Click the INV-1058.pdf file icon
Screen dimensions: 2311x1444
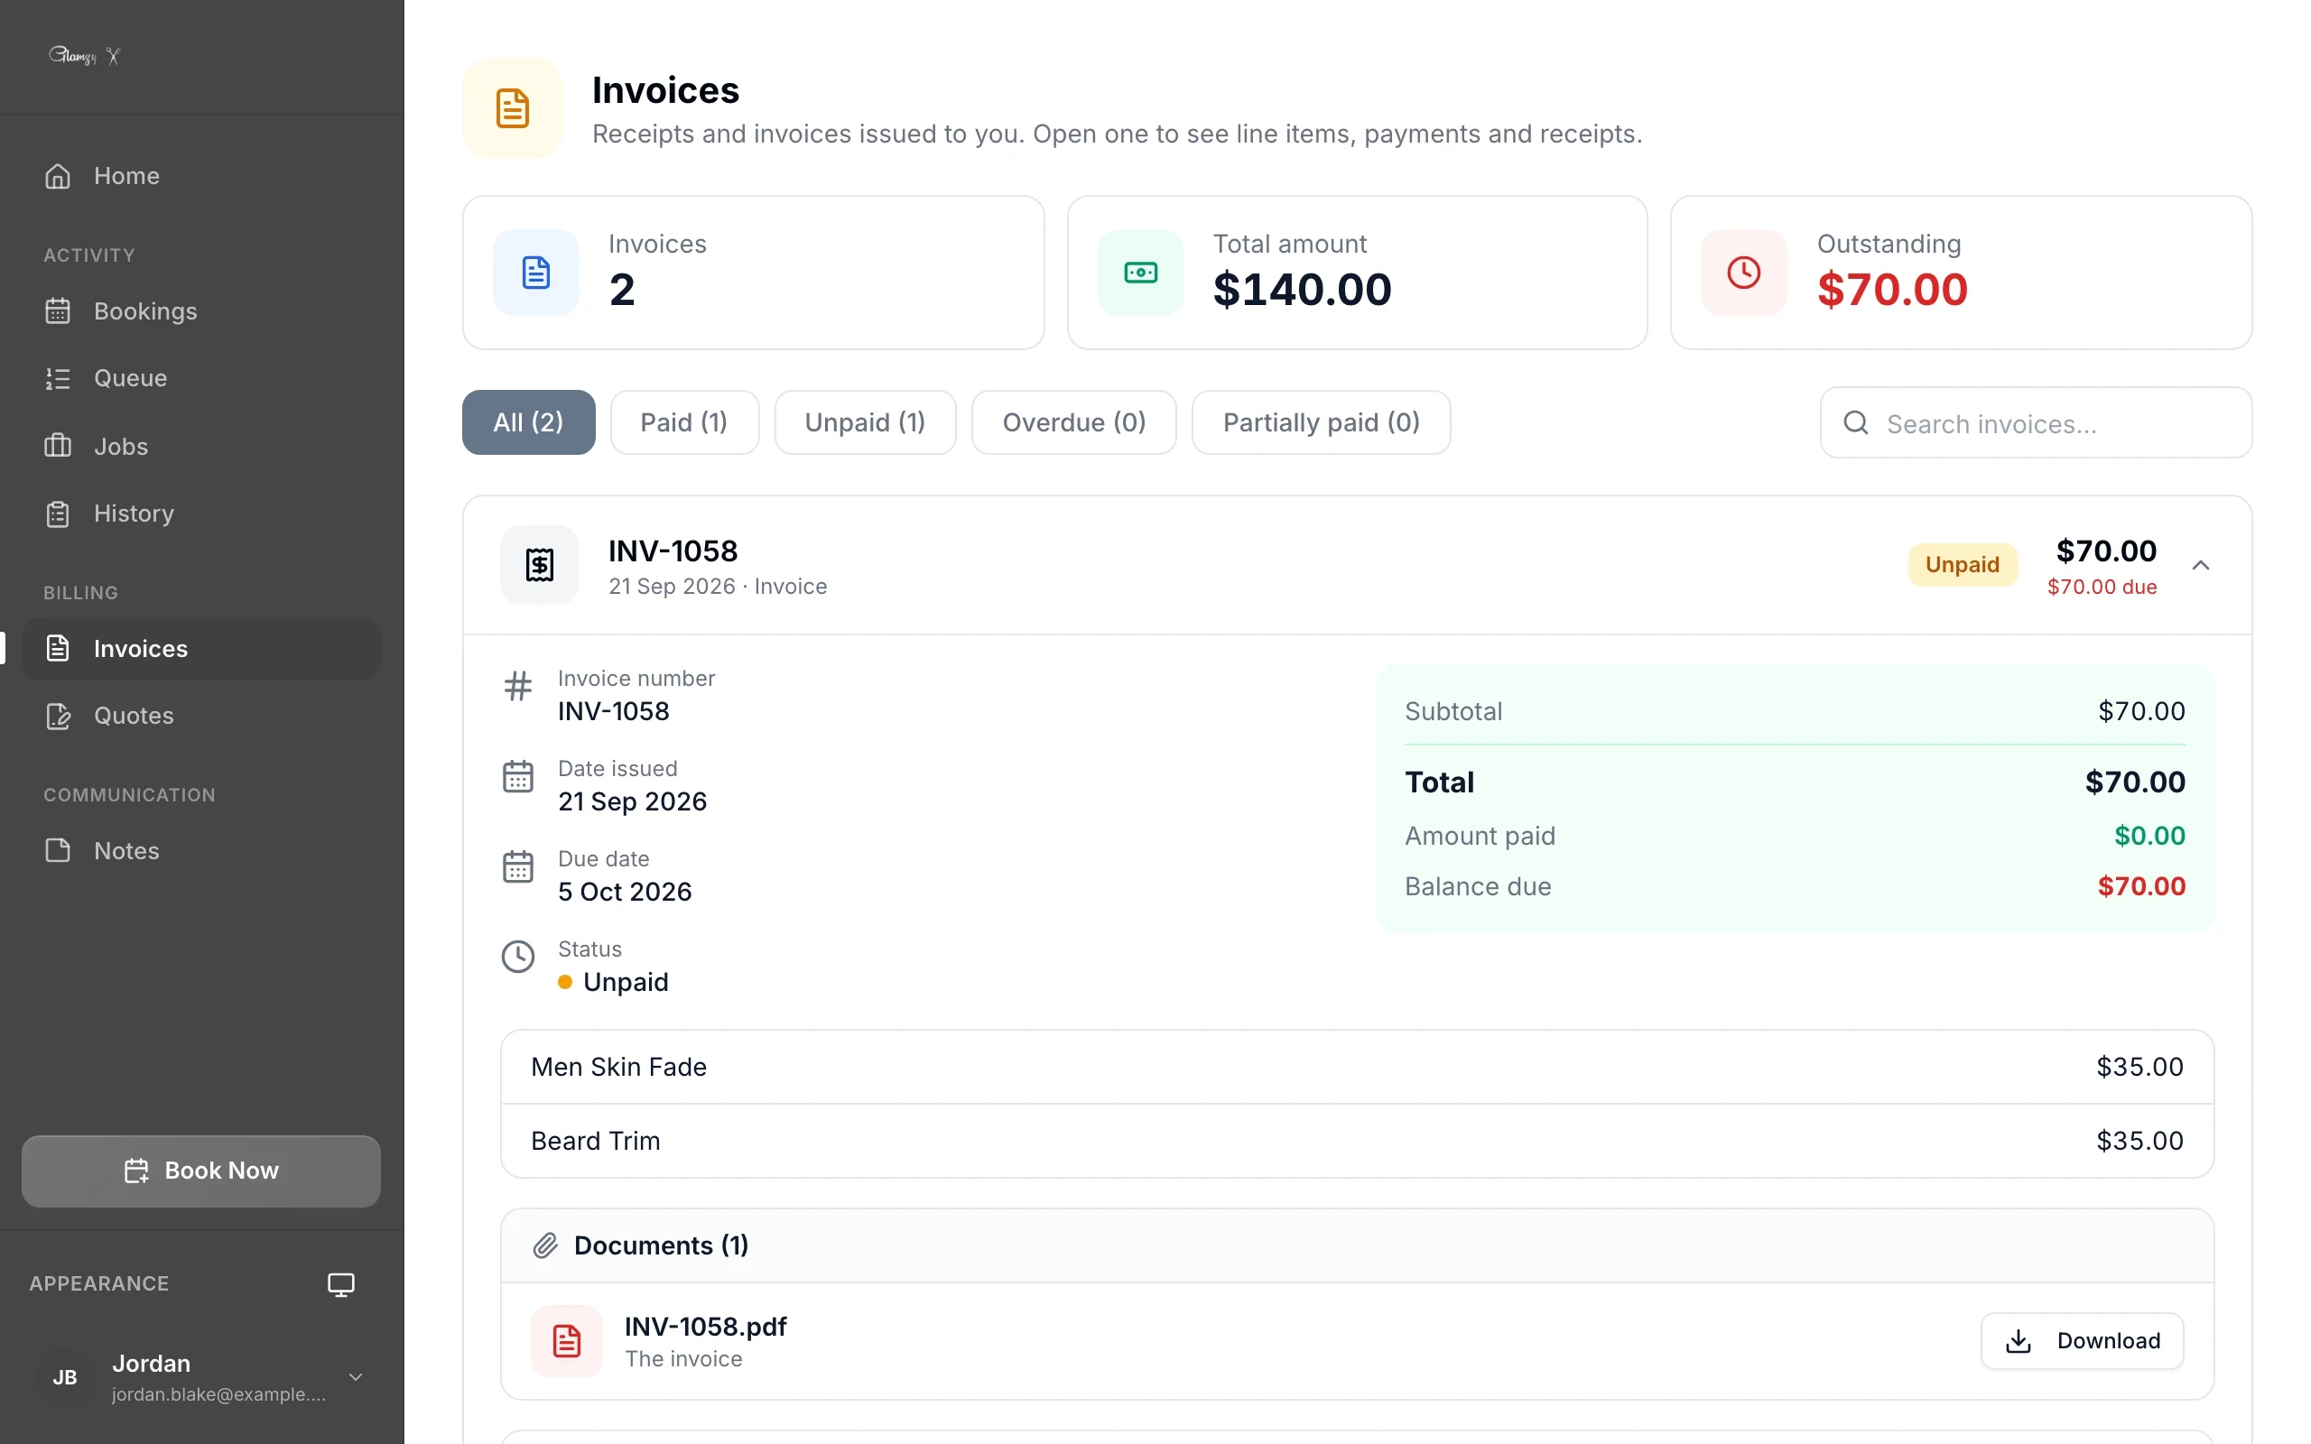pyautogui.click(x=566, y=1341)
